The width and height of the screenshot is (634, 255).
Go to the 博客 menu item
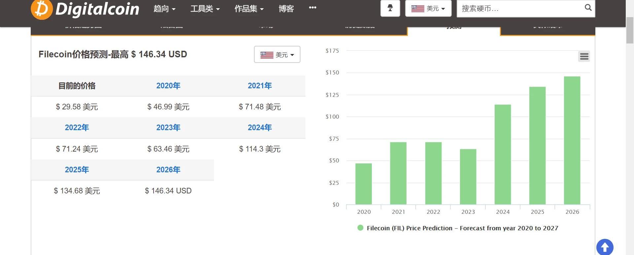(286, 9)
